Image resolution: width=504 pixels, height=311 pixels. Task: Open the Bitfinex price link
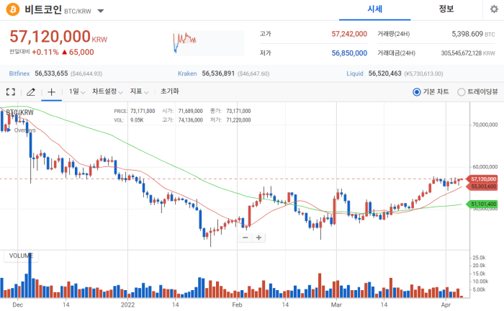coord(19,73)
